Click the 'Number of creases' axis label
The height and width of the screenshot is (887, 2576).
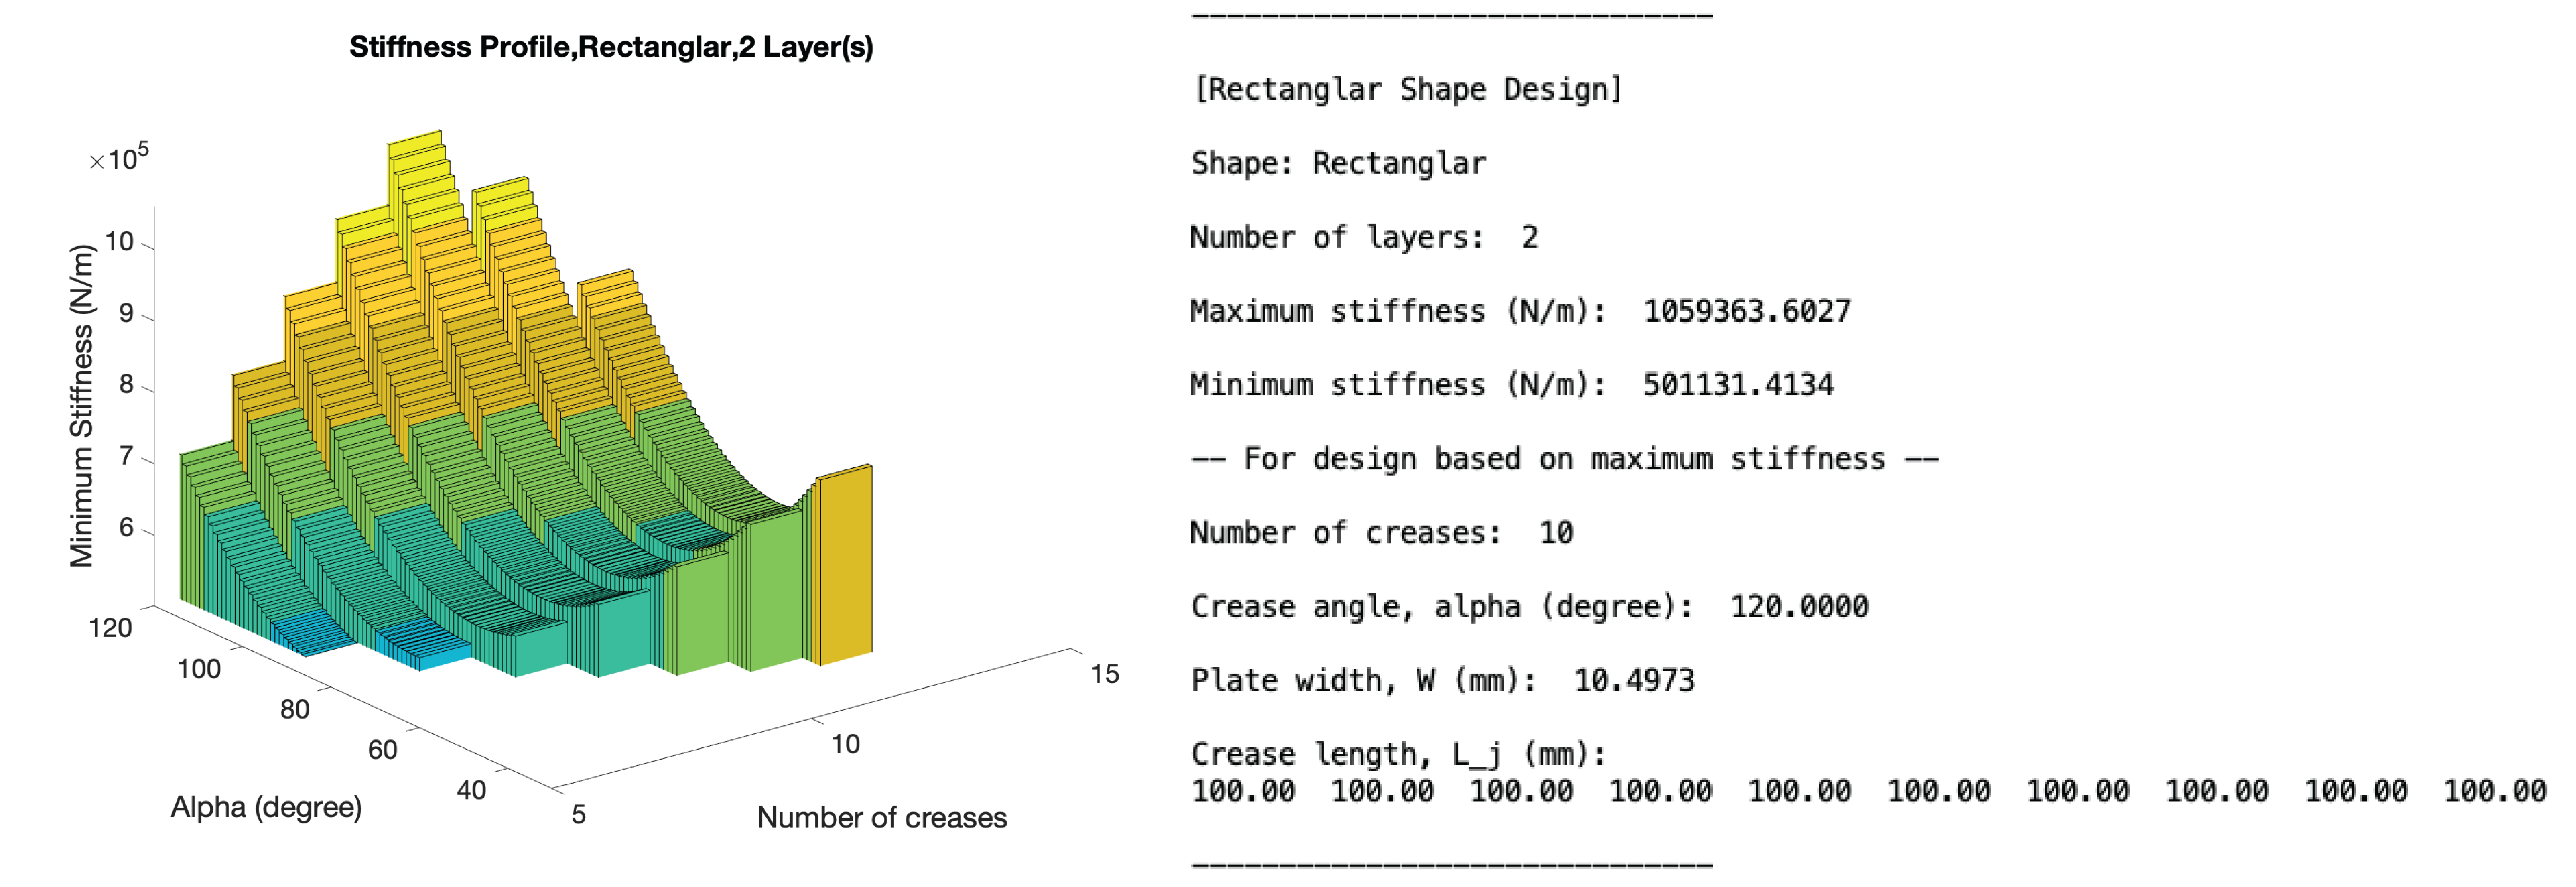(881, 817)
